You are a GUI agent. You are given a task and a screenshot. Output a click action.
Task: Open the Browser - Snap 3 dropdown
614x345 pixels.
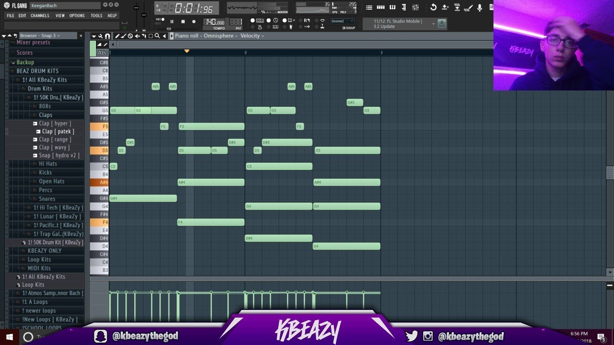point(48,36)
